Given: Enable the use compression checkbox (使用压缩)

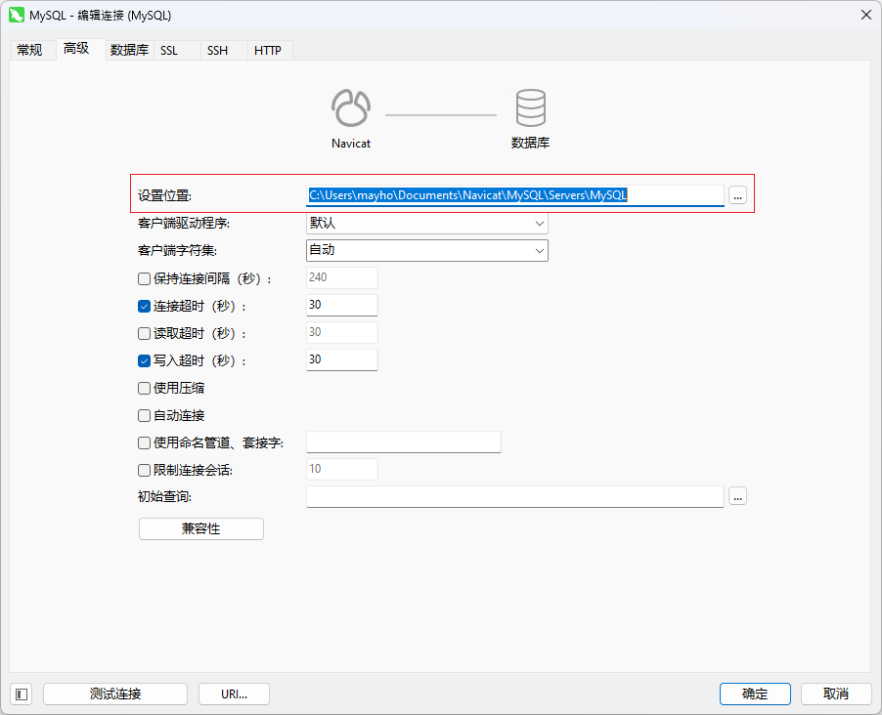Looking at the screenshot, I should click(x=144, y=388).
